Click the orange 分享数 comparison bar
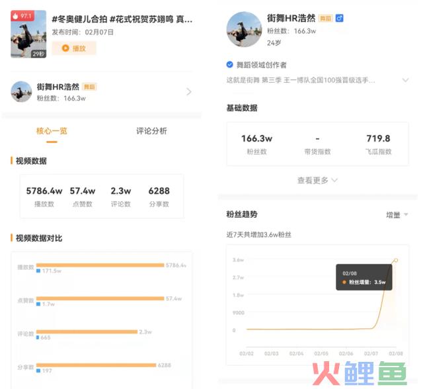This screenshot has width=423, height=389. tap(96, 365)
